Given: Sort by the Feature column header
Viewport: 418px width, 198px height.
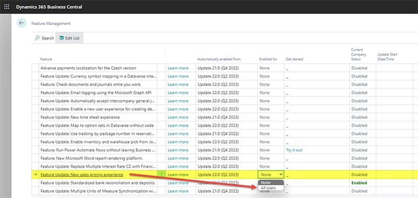Looking at the screenshot, I should (x=46, y=59).
